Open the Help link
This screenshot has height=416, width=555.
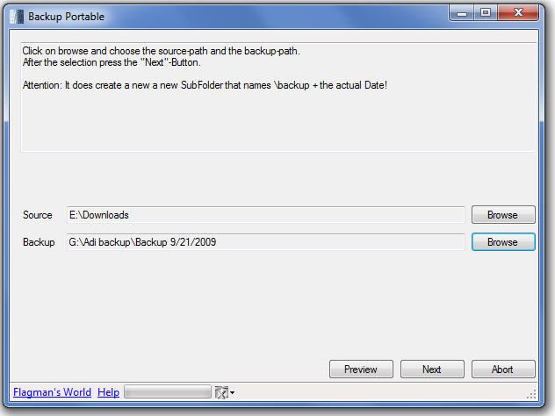click(108, 392)
